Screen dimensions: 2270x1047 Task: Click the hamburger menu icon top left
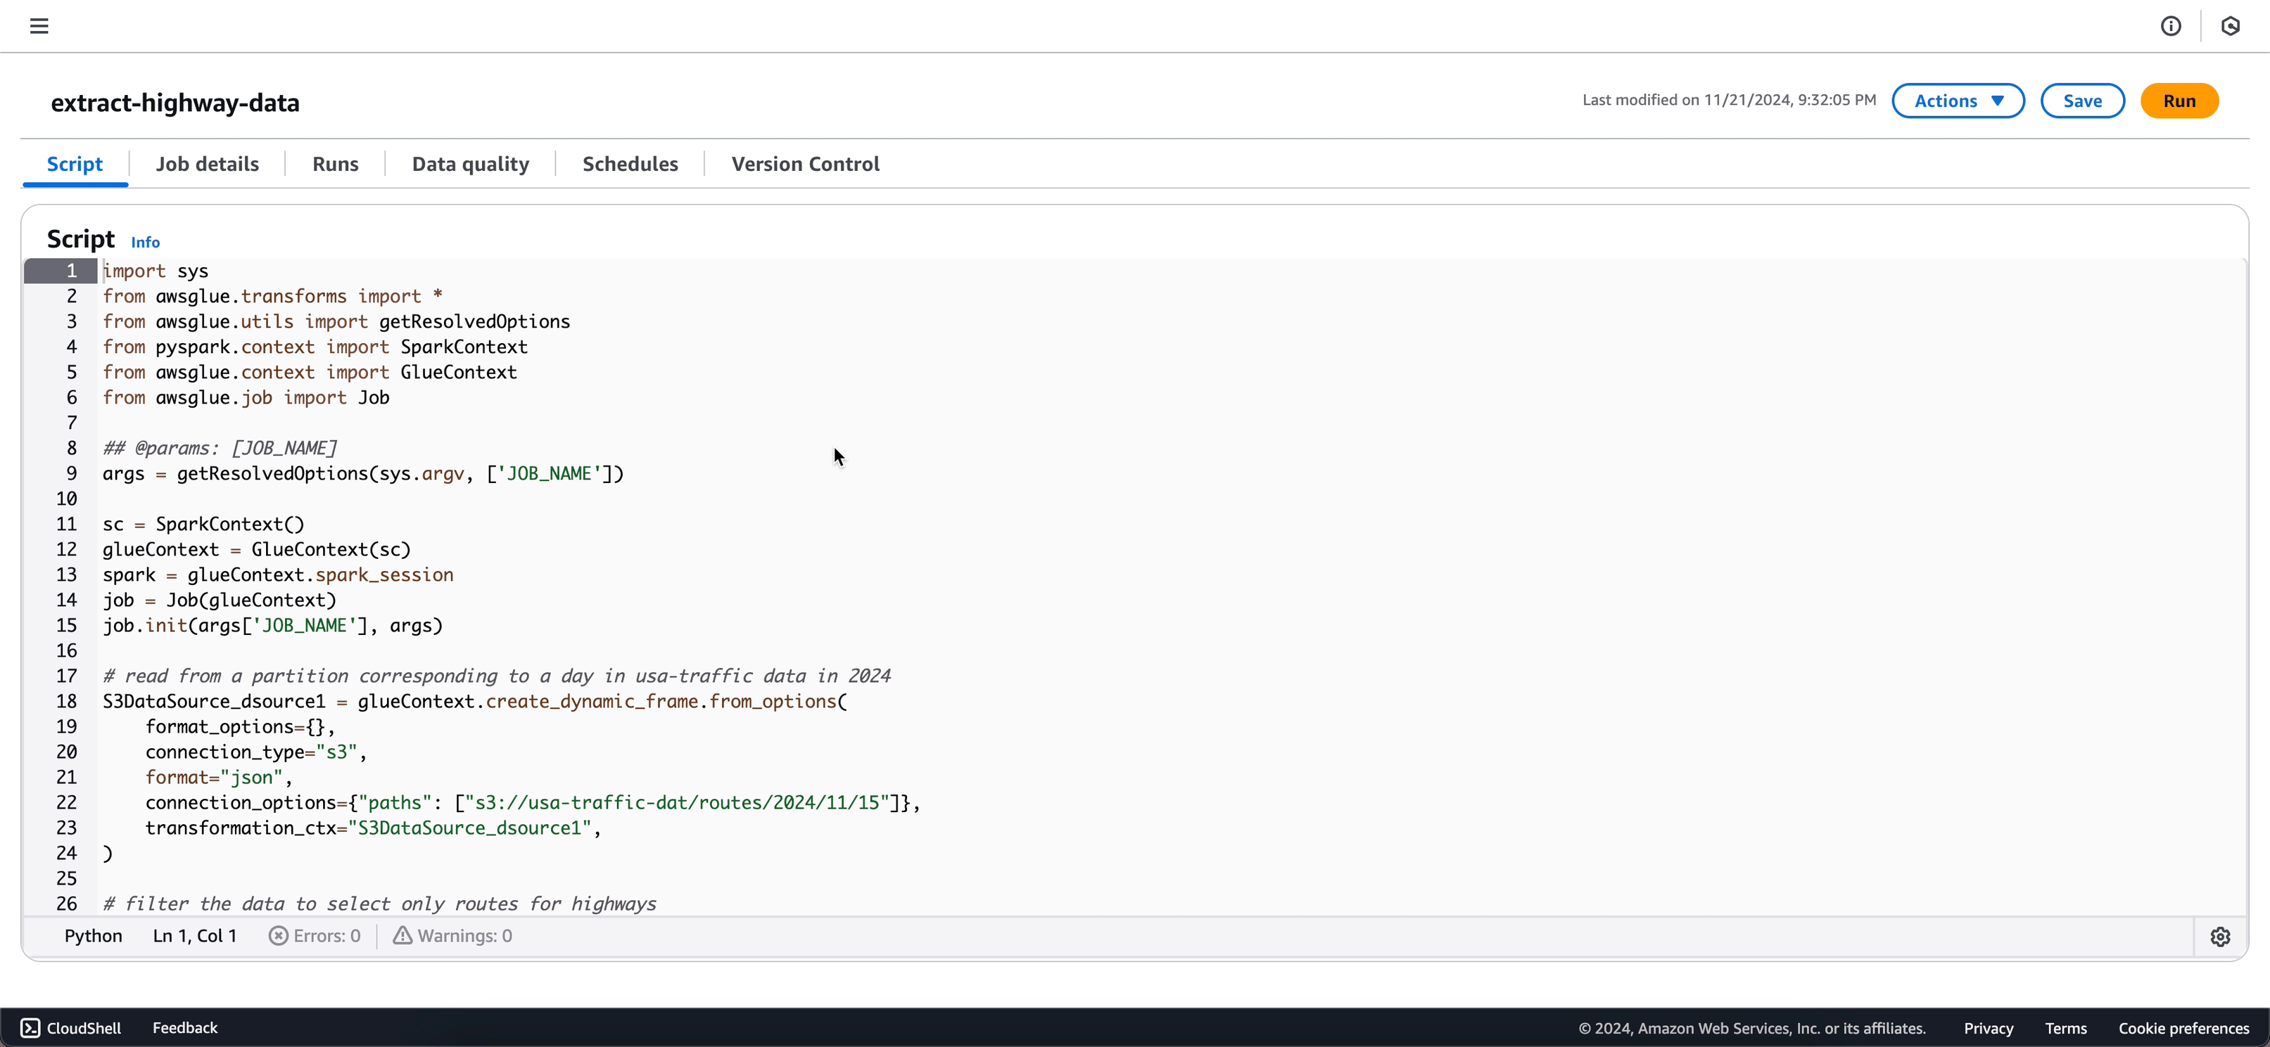click(39, 26)
